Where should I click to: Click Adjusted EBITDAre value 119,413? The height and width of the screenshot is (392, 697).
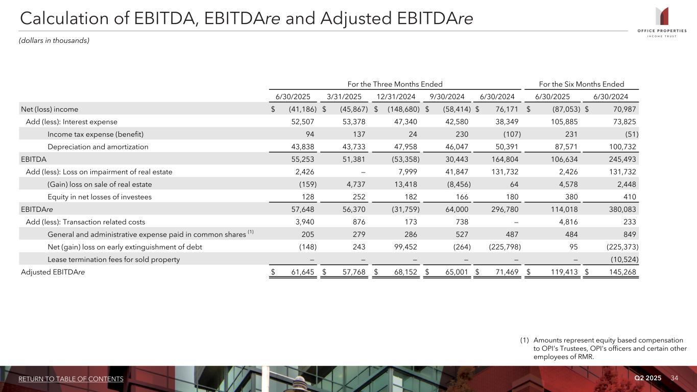(565, 272)
